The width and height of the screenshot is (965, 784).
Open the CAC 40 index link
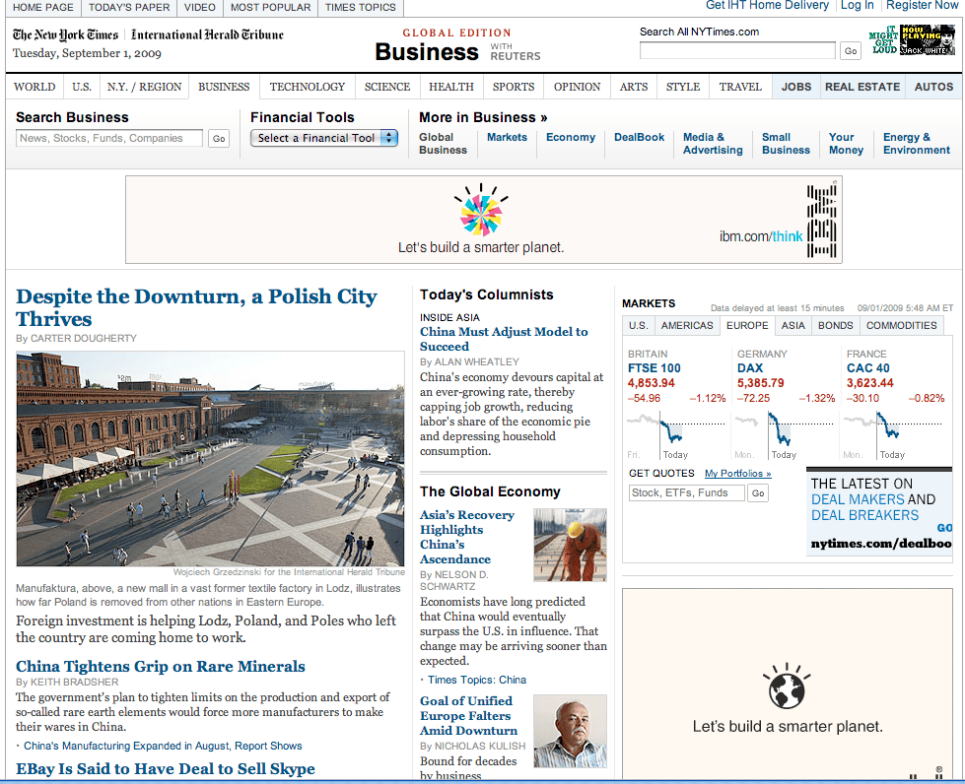(x=867, y=367)
